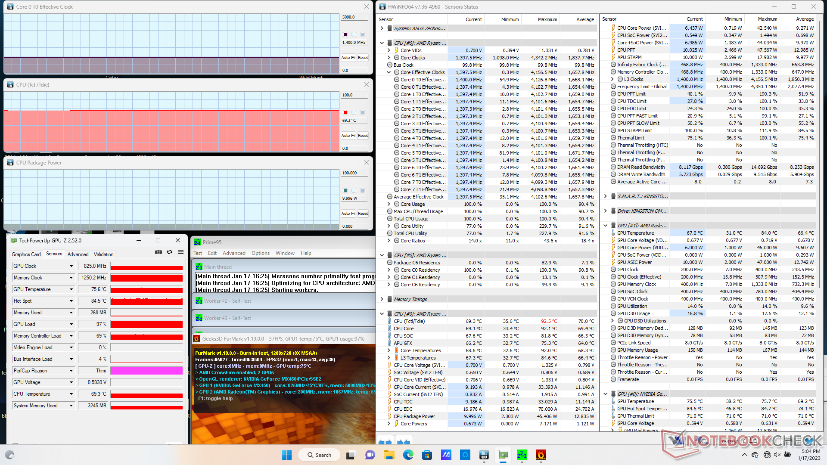Click Auto Fit in the CPU Package Power graph
Viewport: 827px width, 465px height.
coord(348,214)
